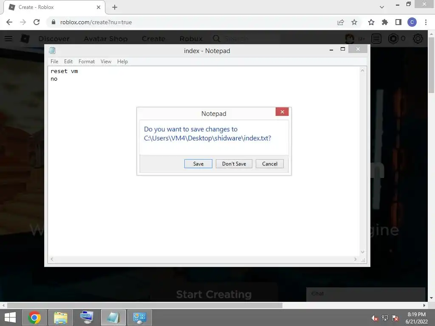The width and height of the screenshot is (435, 326).
Task: View site info lock icon
Action: point(54,22)
